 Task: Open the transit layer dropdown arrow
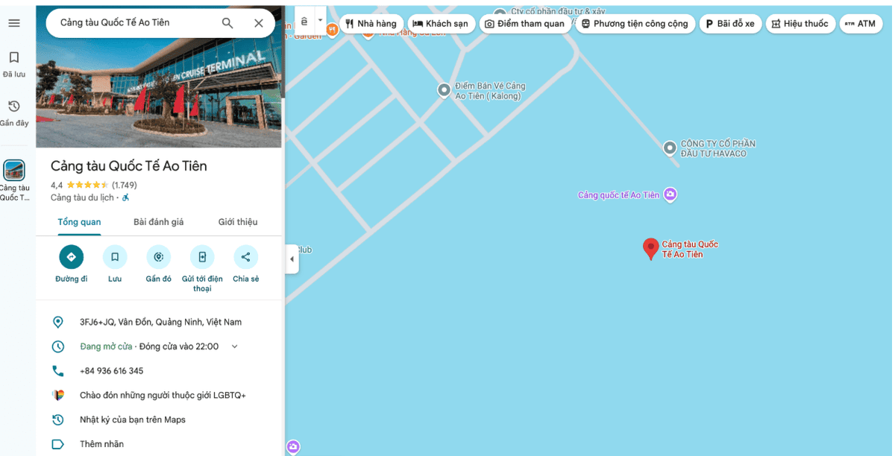point(321,21)
